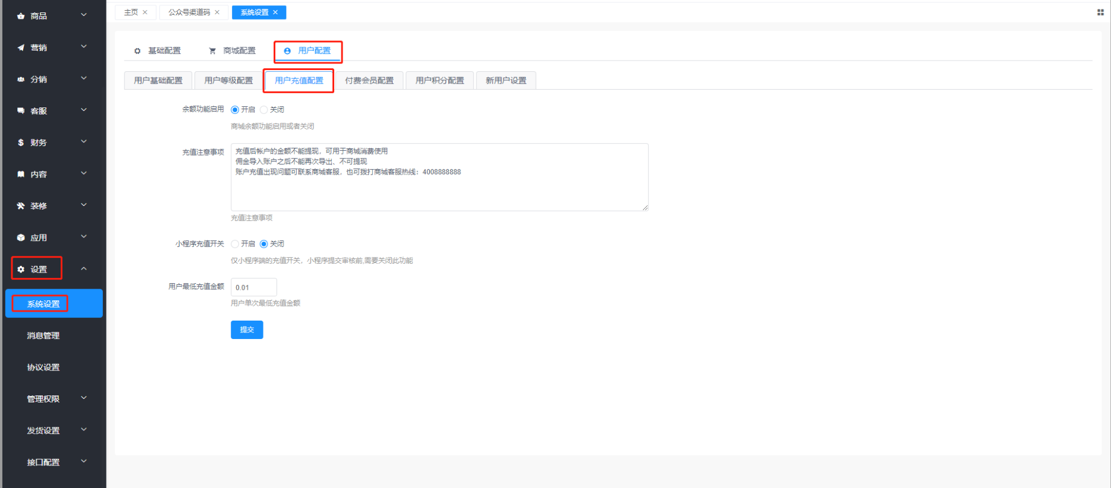Expand the 发货设置 submenu
The height and width of the screenshot is (488, 1111).
84,430
